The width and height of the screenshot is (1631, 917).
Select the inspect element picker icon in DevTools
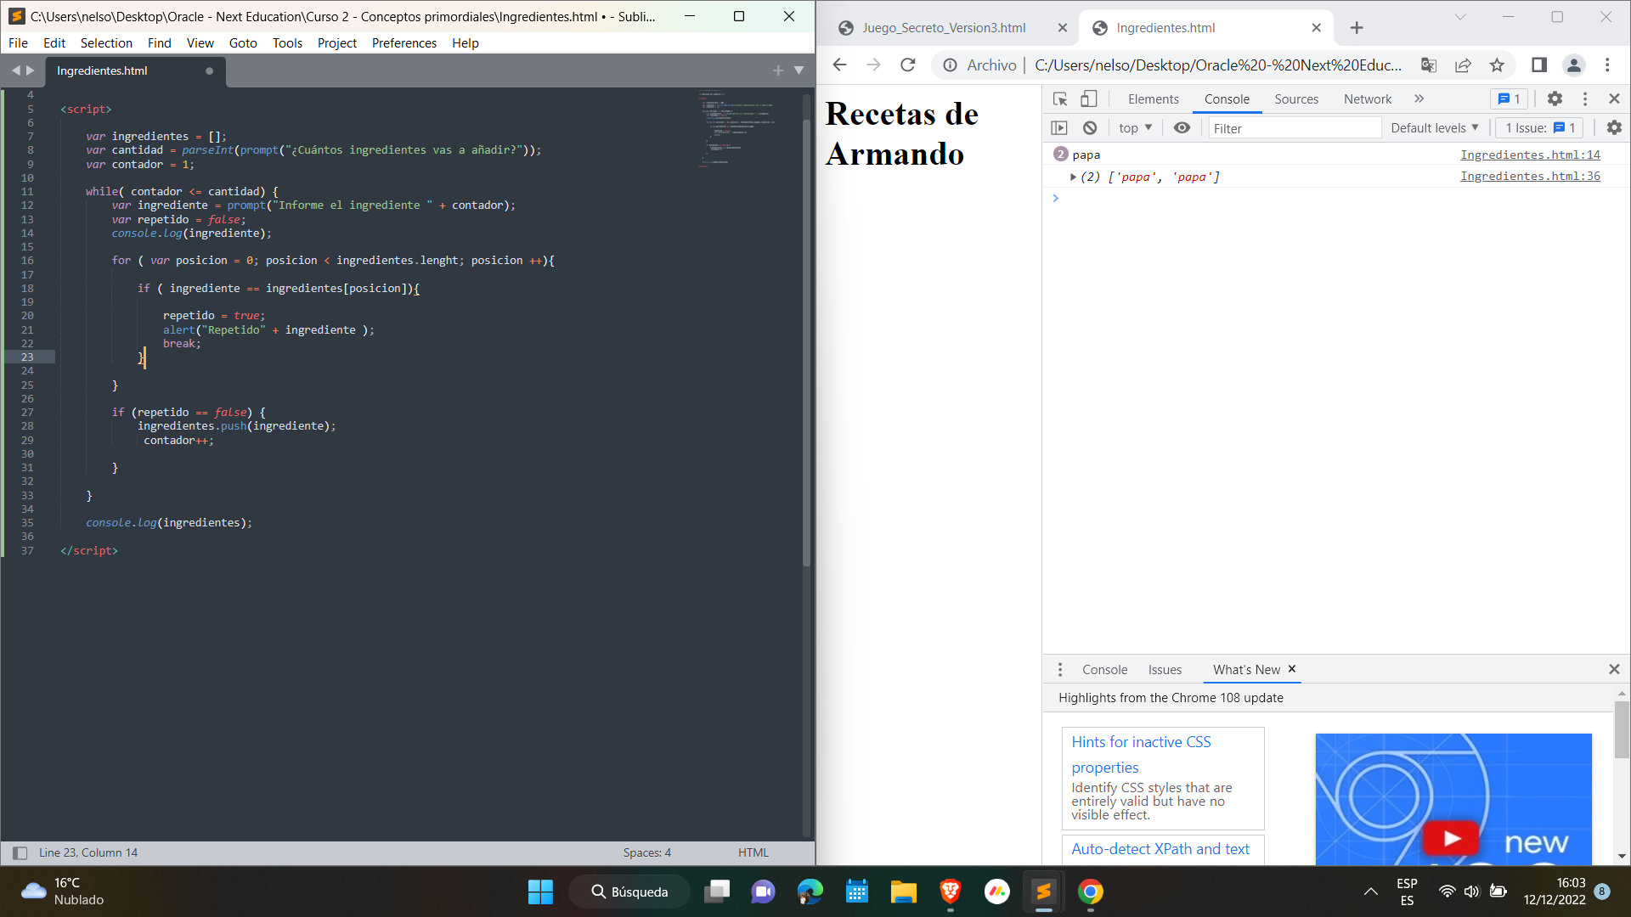1060,99
